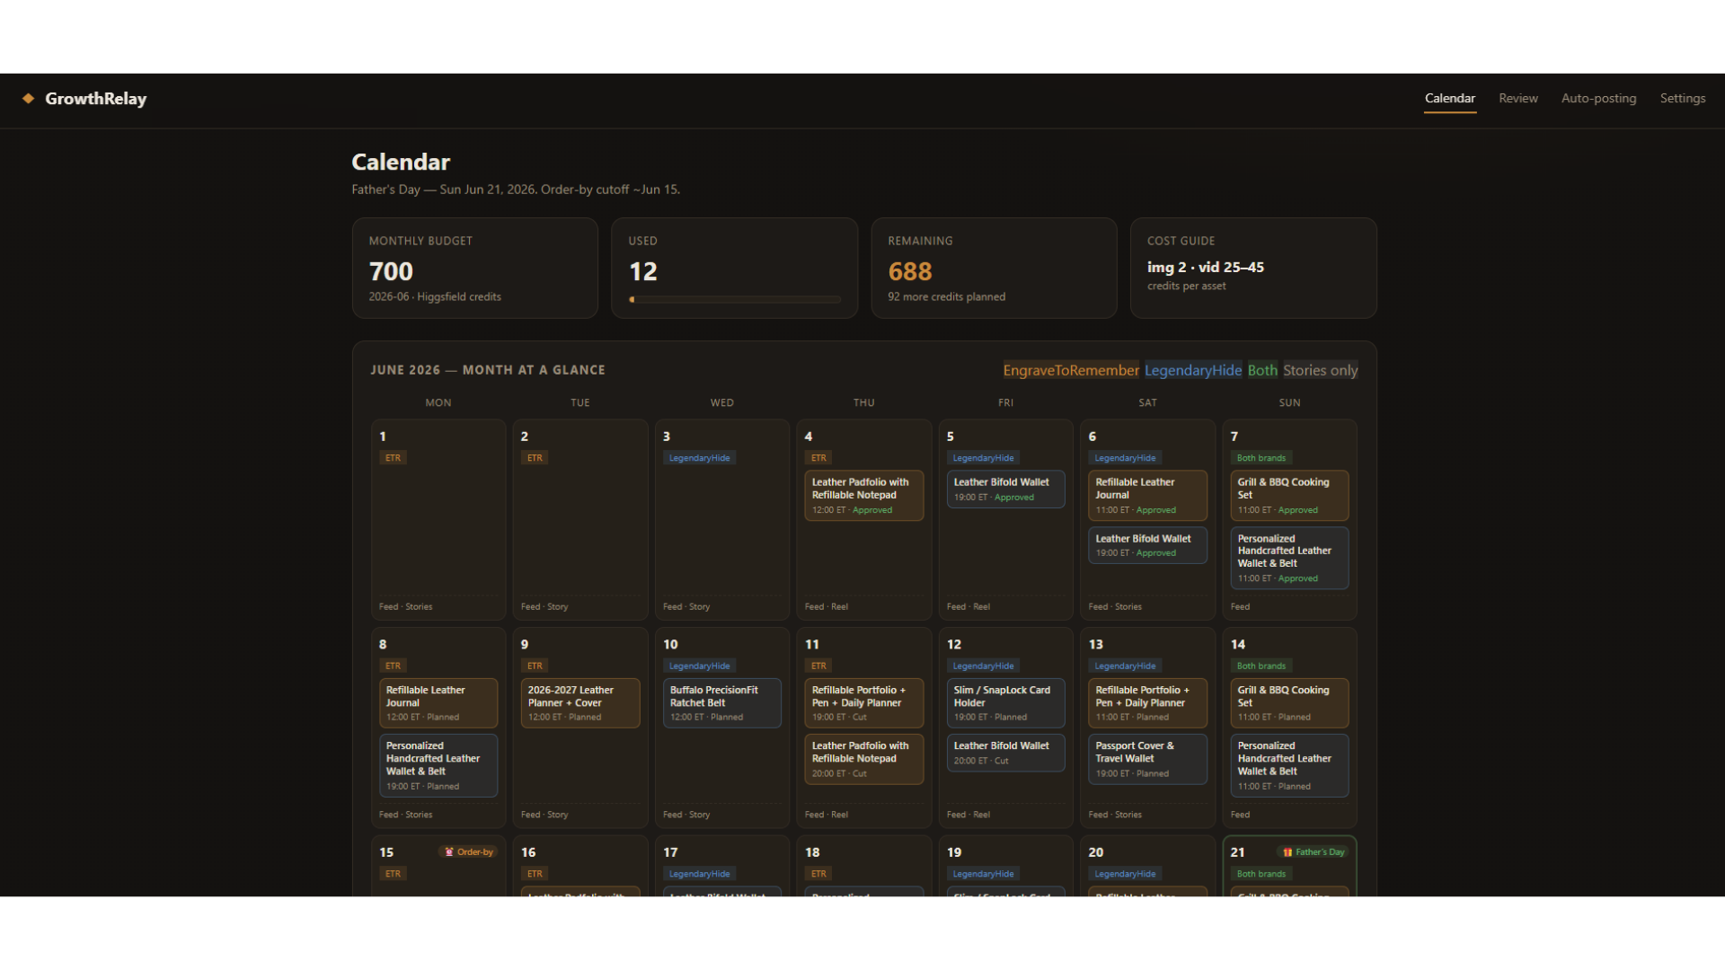Click the credits used progress bar

tap(735, 299)
